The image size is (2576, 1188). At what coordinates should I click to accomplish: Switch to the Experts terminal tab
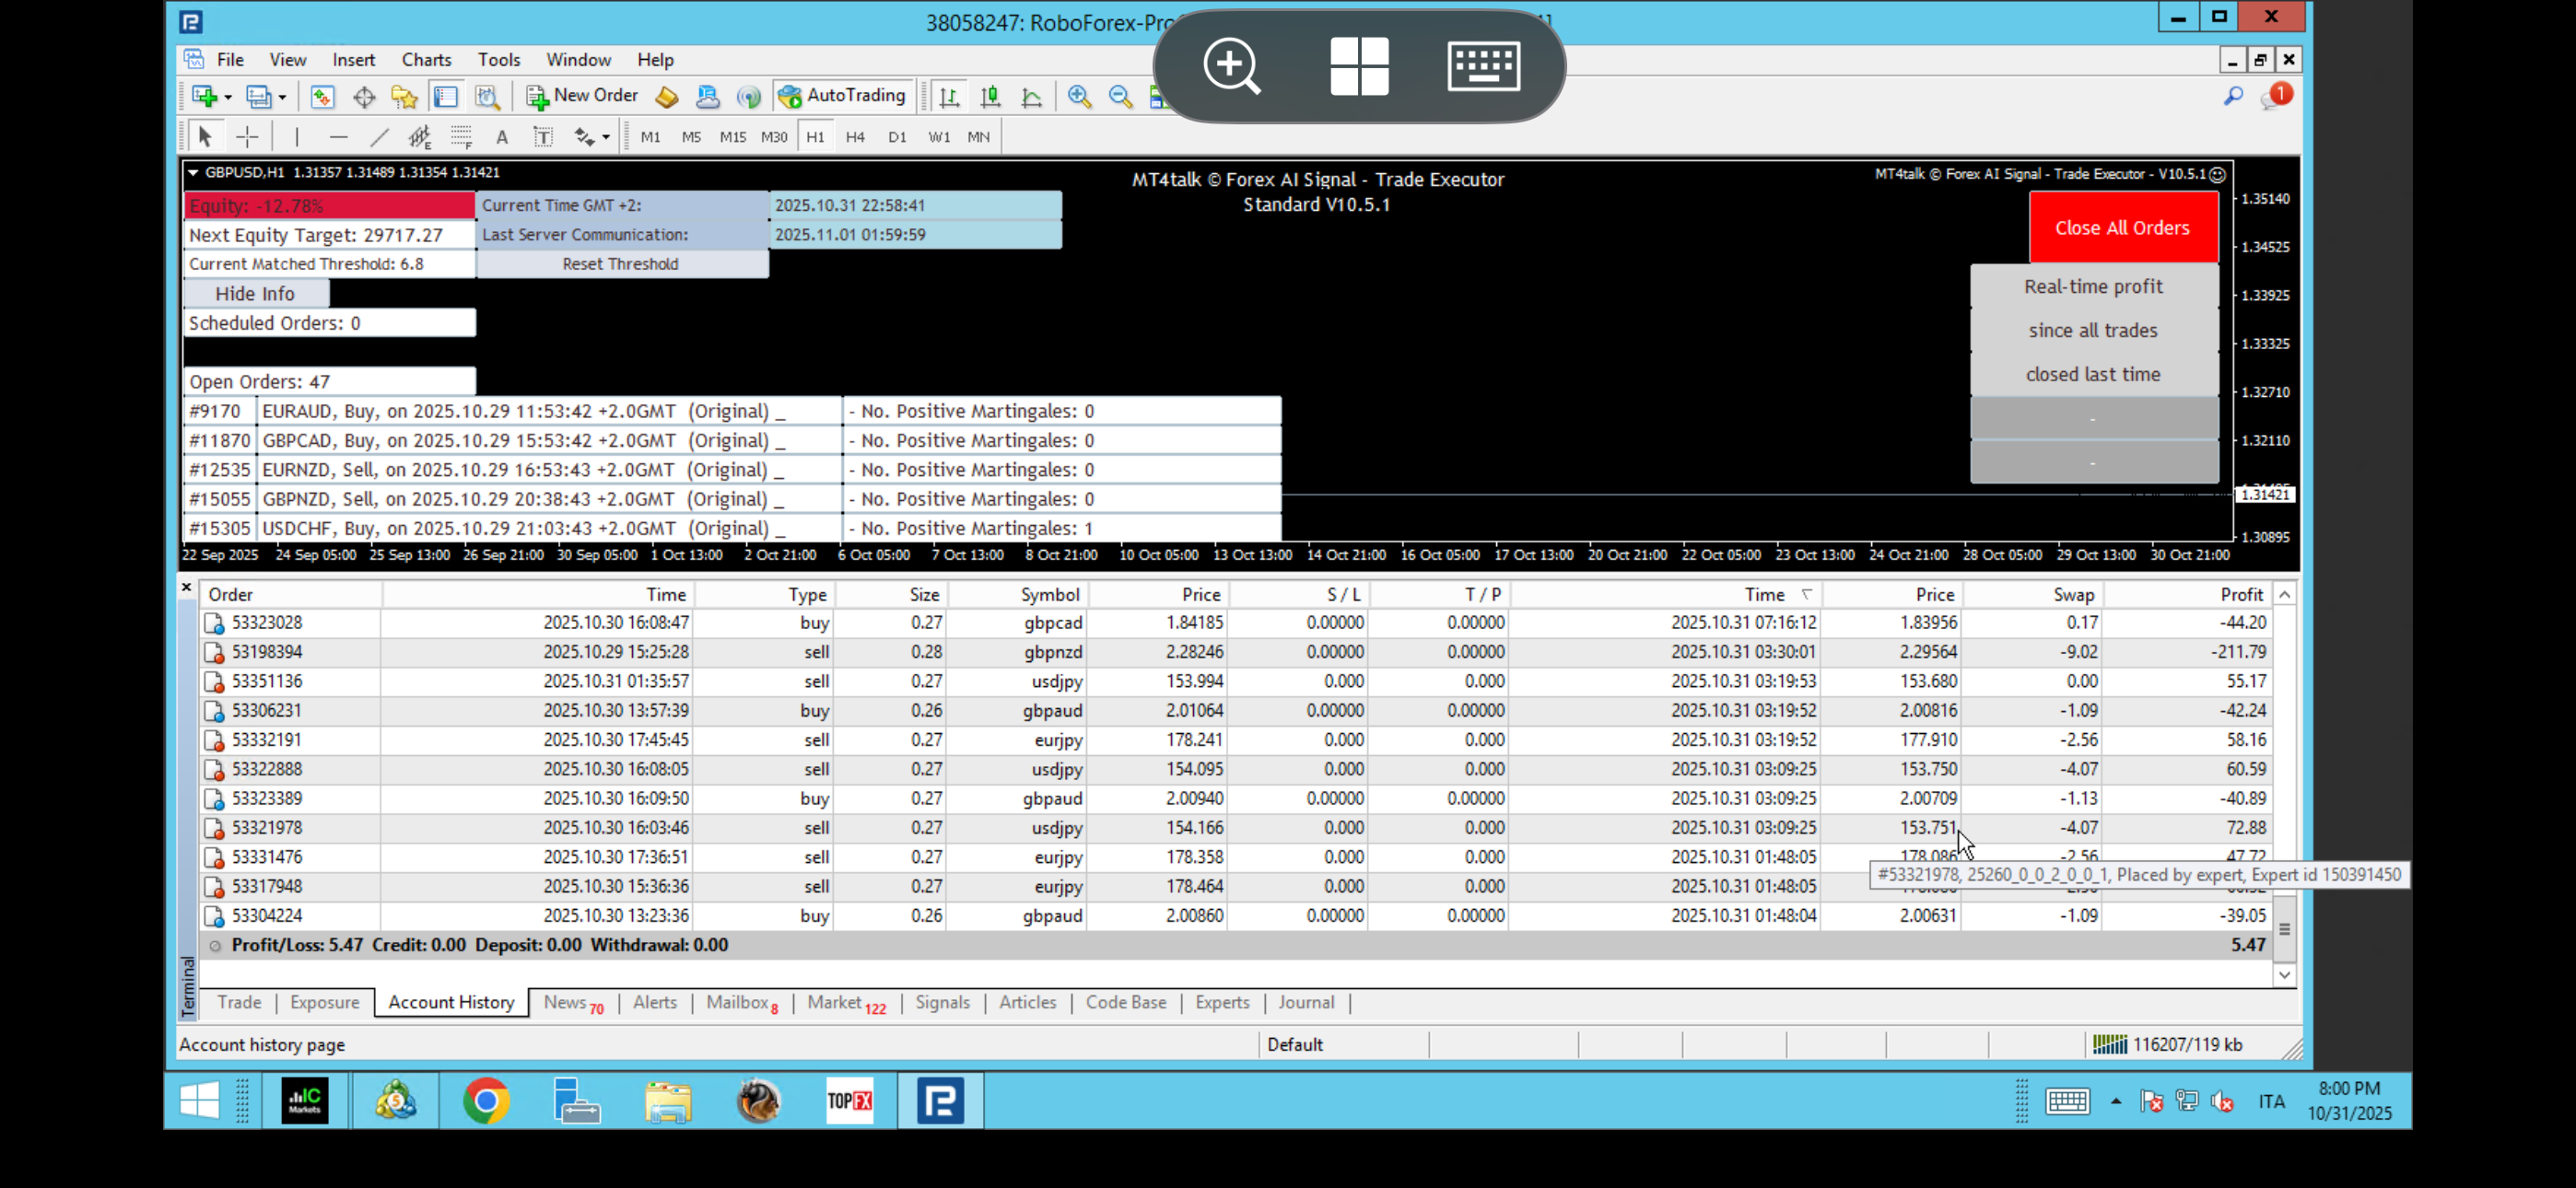(1222, 1002)
